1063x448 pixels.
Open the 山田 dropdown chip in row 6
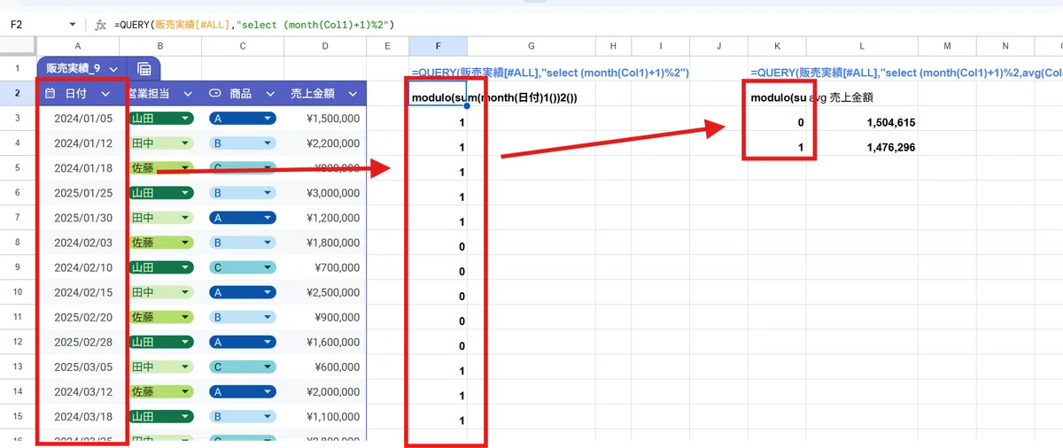[x=161, y=192]
